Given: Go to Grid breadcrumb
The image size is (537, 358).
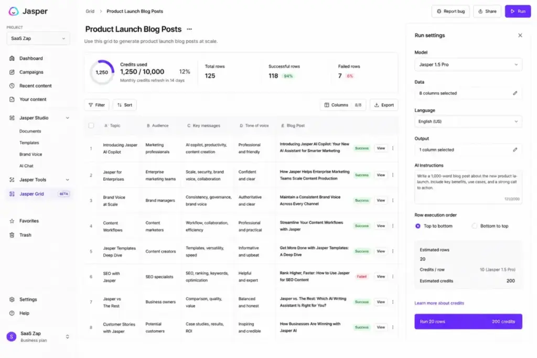Looking at the screenshot, I should pos(90,12).
